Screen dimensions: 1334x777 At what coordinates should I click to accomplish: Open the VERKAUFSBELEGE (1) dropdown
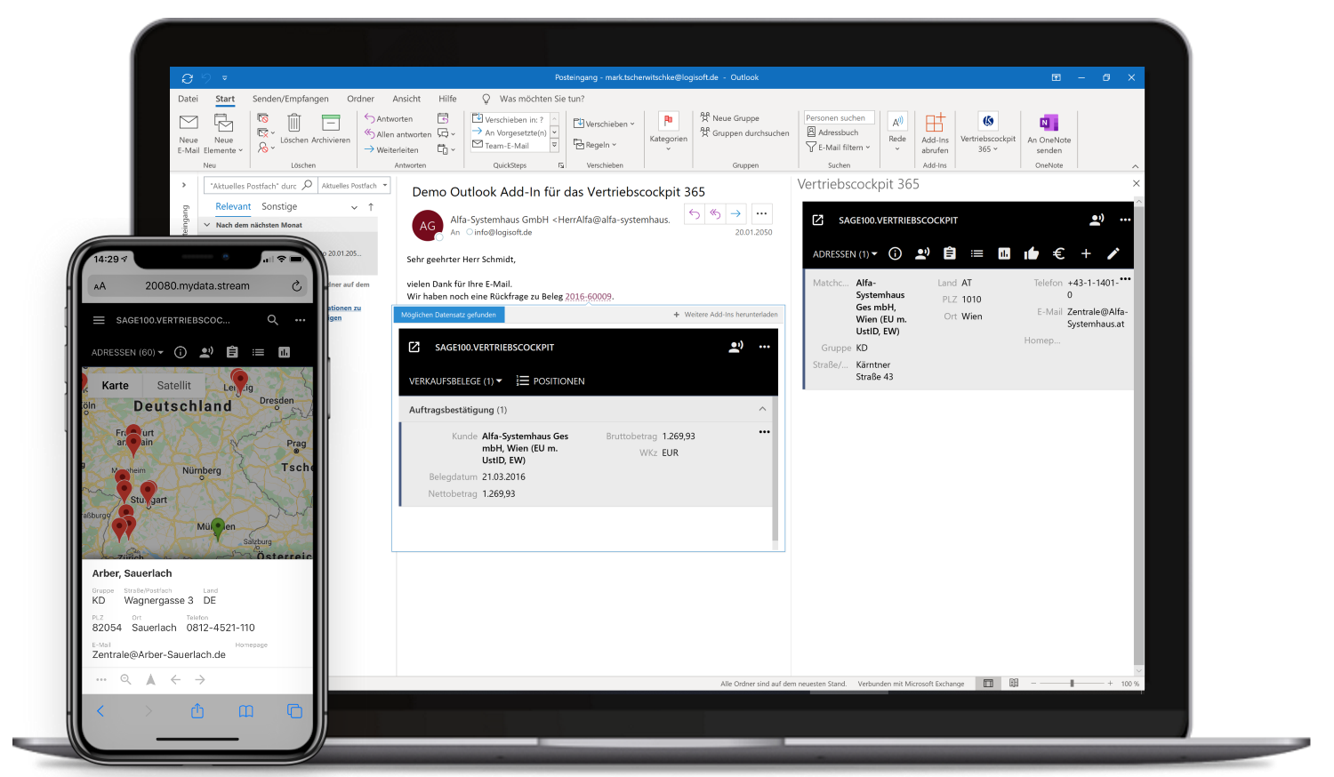(x=455, y=381)
